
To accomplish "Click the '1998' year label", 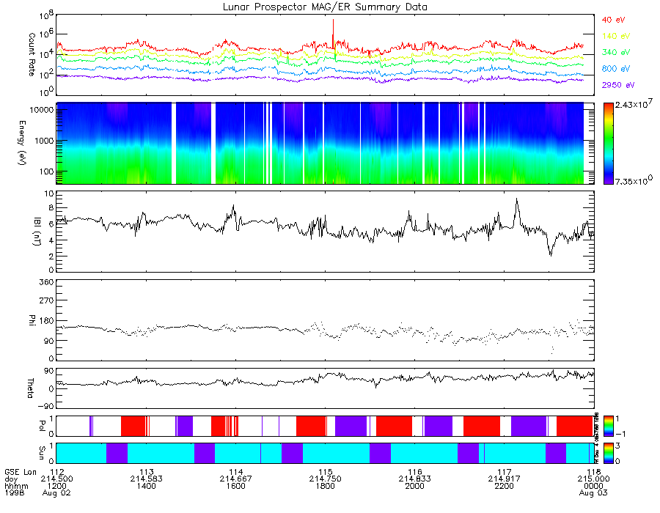I will [15, 492].
